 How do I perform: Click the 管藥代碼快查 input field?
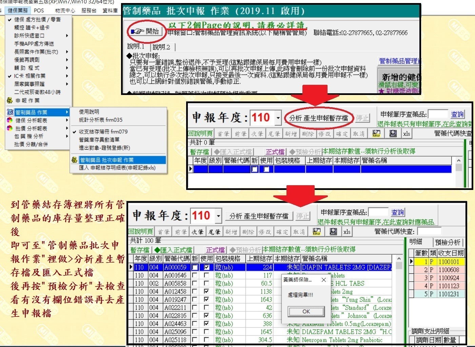point(429,231)
